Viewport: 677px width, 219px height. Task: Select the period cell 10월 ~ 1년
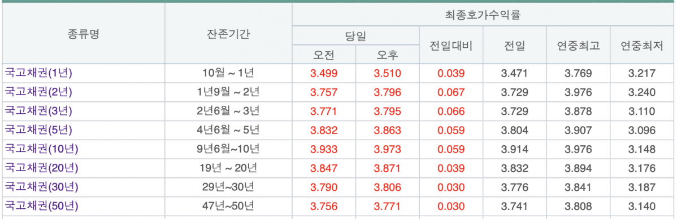(228, 73)
